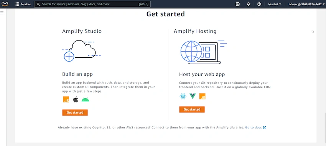Image resolution: width=326 pixels, height=146 pixels.
Task: Click the Android robot icon
Action: click(85, 100)
